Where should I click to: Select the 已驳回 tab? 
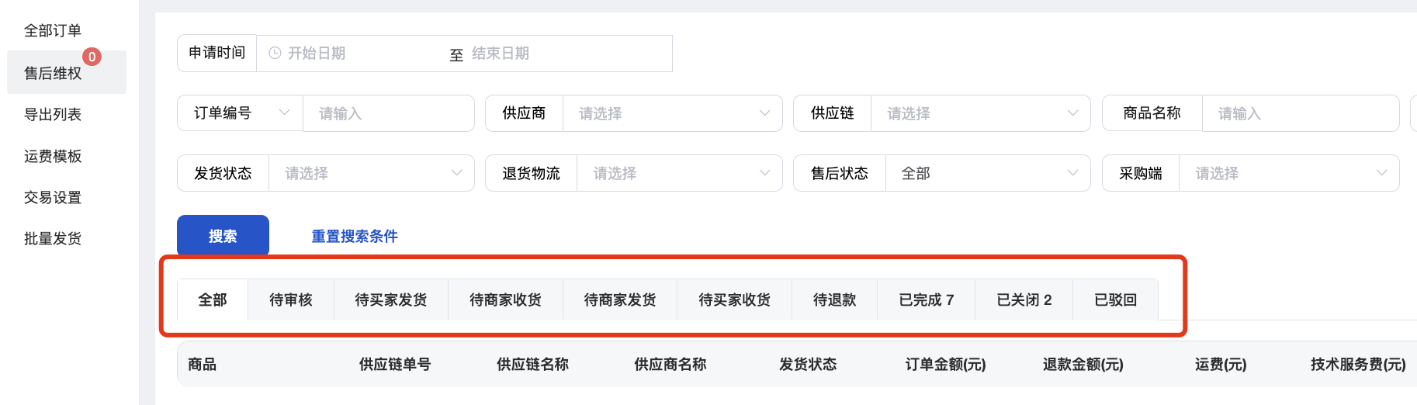(1115, 300)
